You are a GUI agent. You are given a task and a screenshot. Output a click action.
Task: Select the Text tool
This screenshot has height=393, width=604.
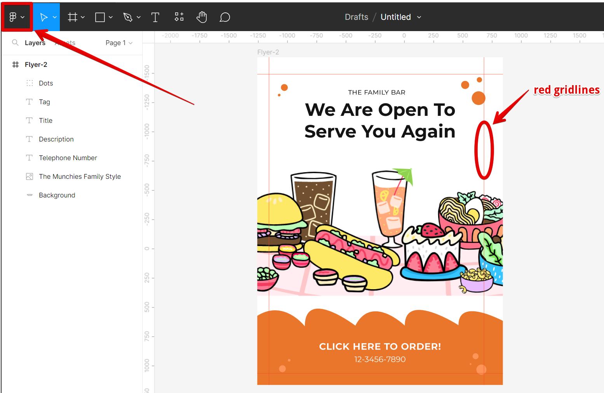pyautogui.click(x=155, y=17)
